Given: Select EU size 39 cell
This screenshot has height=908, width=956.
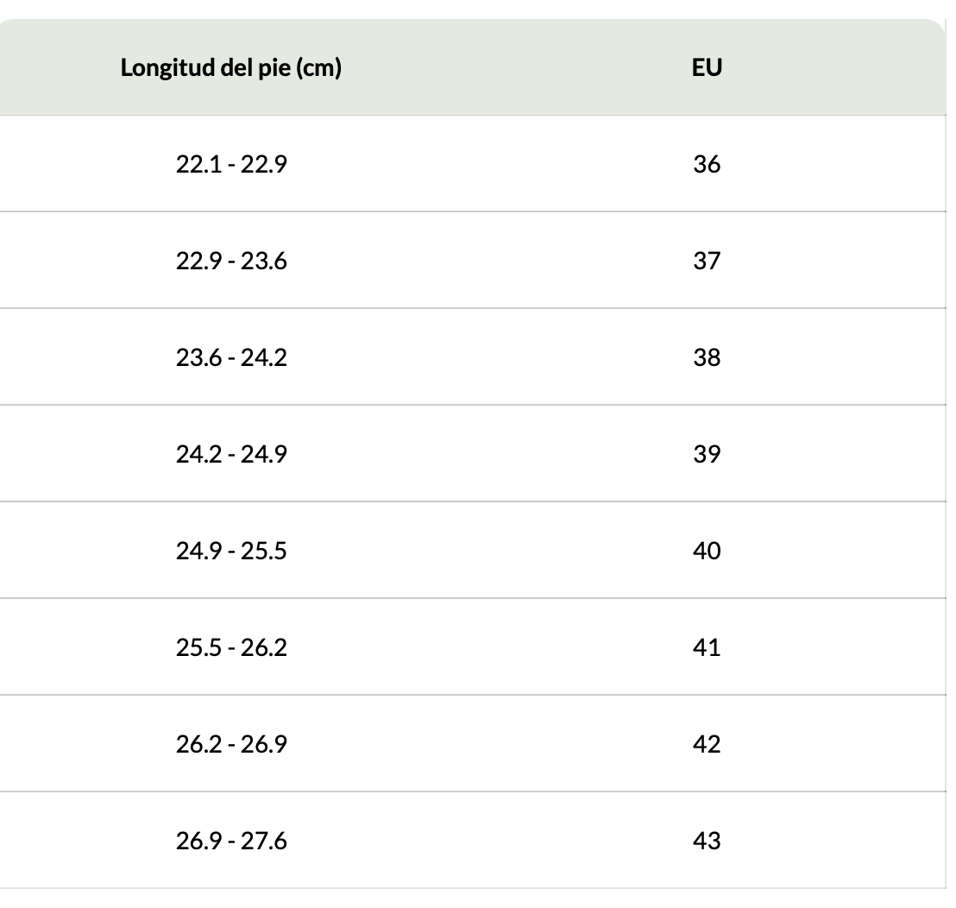Looking at the screenshot, I should click(x=707, y=454).
